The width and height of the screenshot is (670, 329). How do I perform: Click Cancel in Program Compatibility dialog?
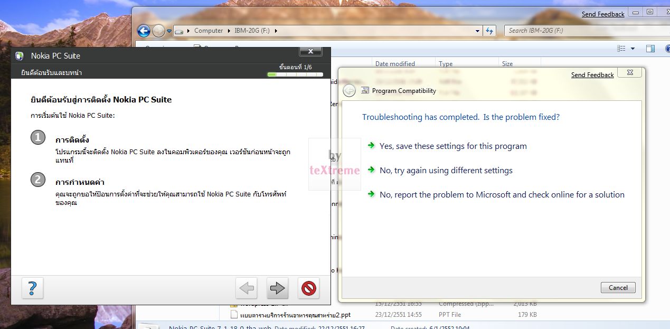click(x=618, y=288)
